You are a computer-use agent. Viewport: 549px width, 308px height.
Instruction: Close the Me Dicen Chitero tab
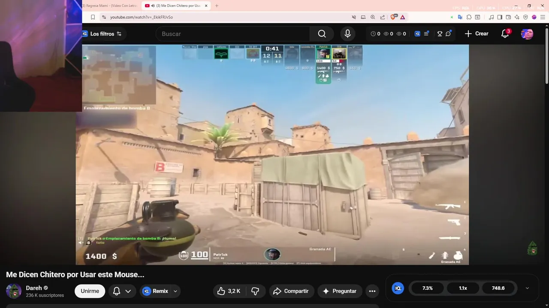coord(206,6)
